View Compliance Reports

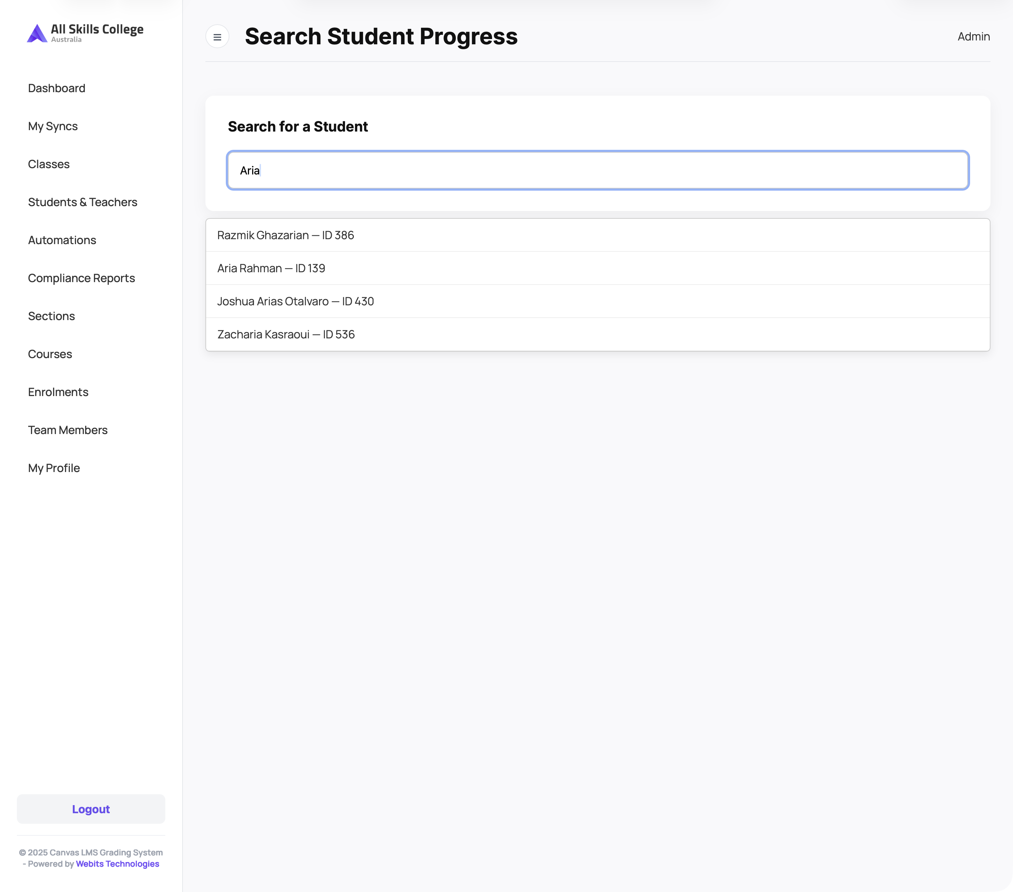pyautogui.click(x=81, y=278)
